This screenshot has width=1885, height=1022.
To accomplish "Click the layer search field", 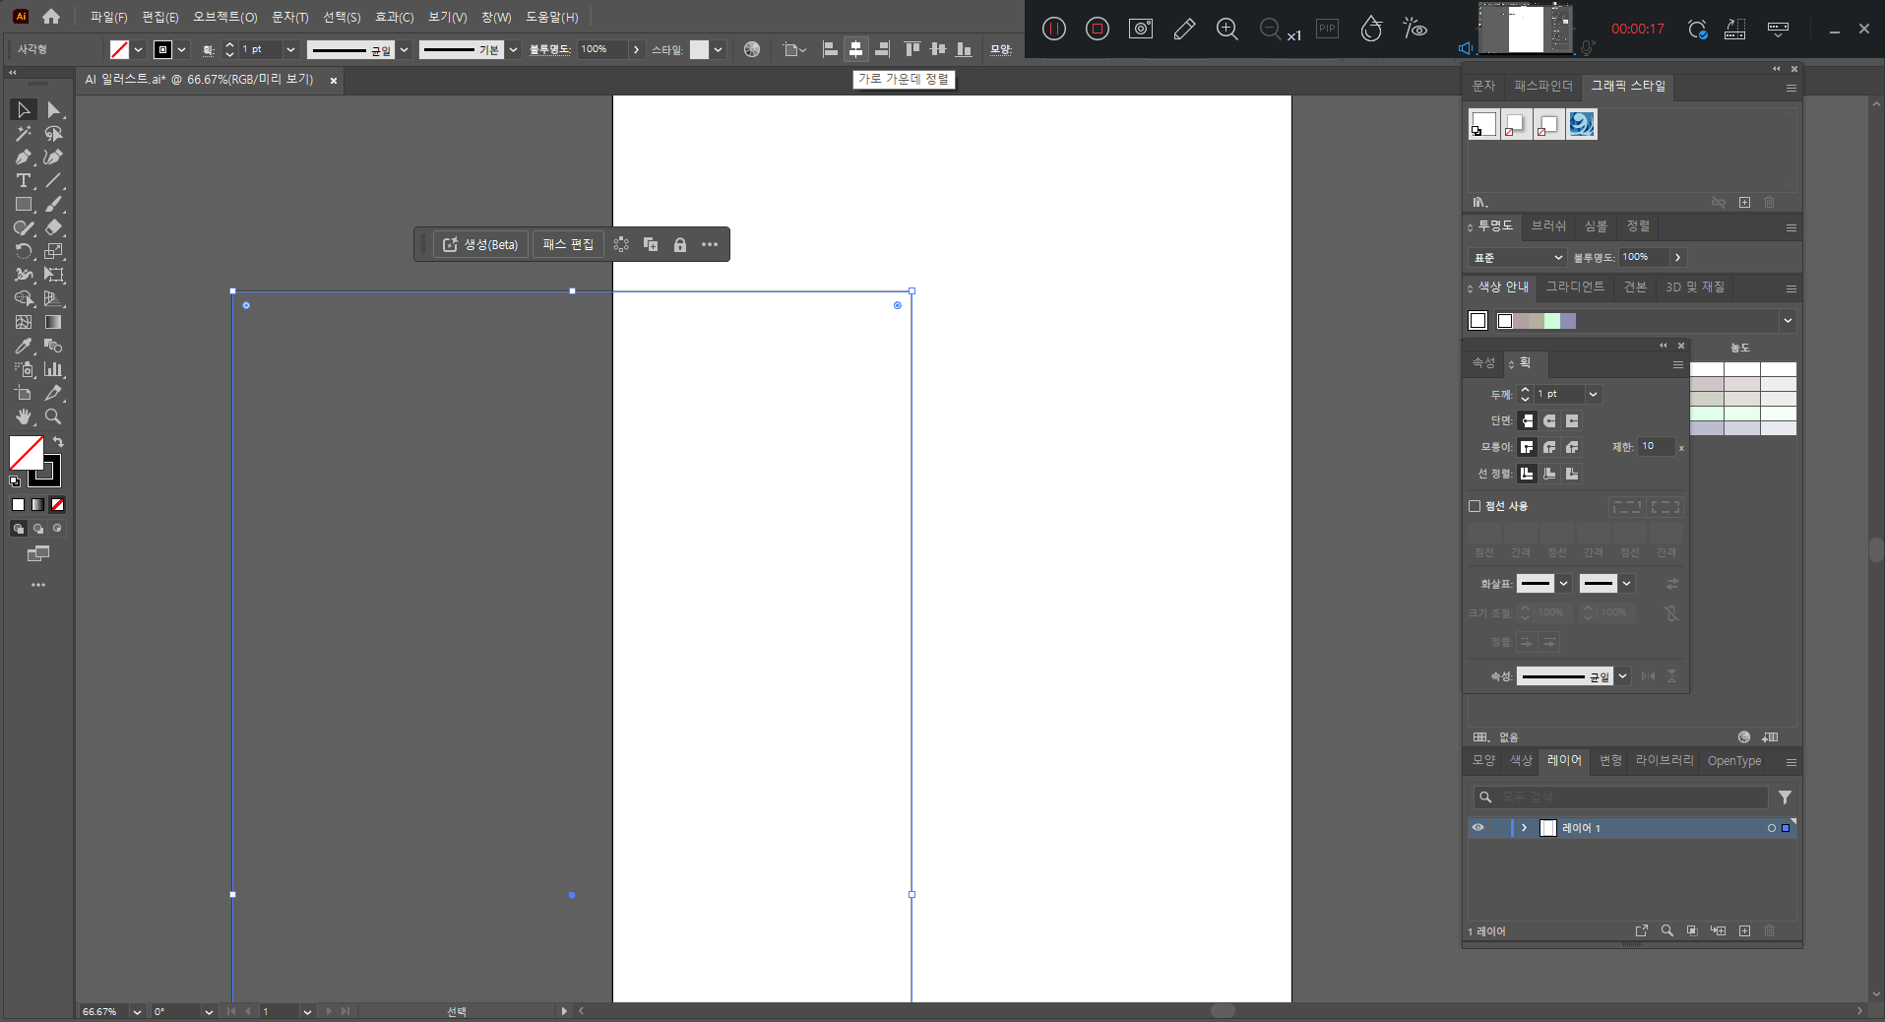I will [1621, 797].
